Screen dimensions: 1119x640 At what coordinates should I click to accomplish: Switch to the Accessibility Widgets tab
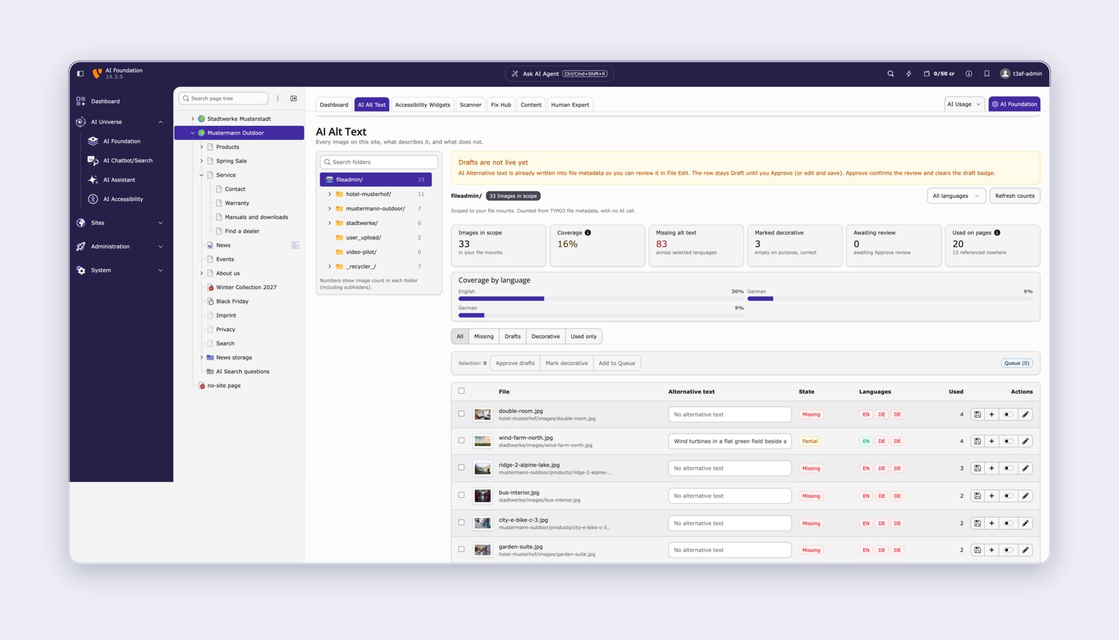[423, 105]
